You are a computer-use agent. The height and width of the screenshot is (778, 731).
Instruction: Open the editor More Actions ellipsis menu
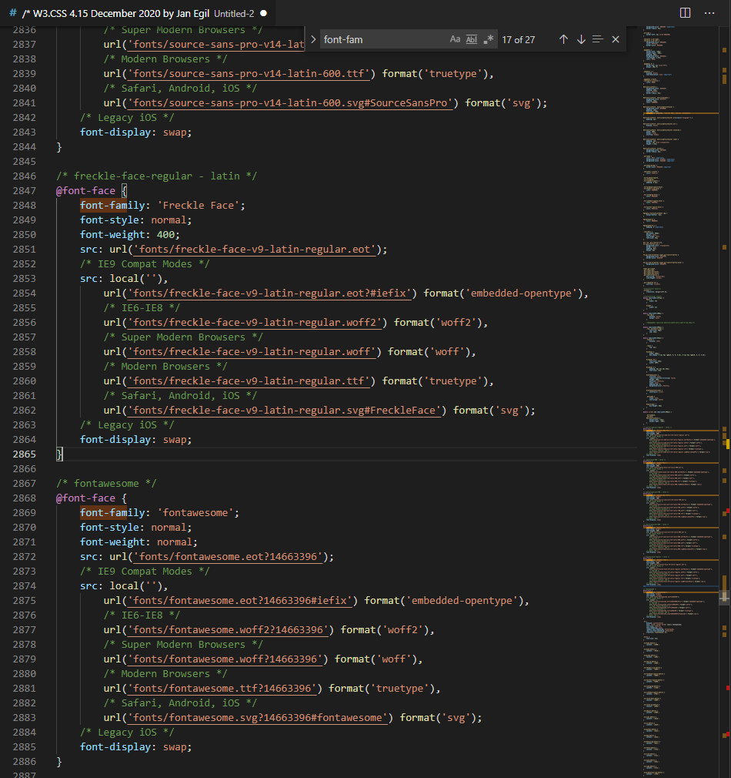pyautogui.click(x=709, y=13)
